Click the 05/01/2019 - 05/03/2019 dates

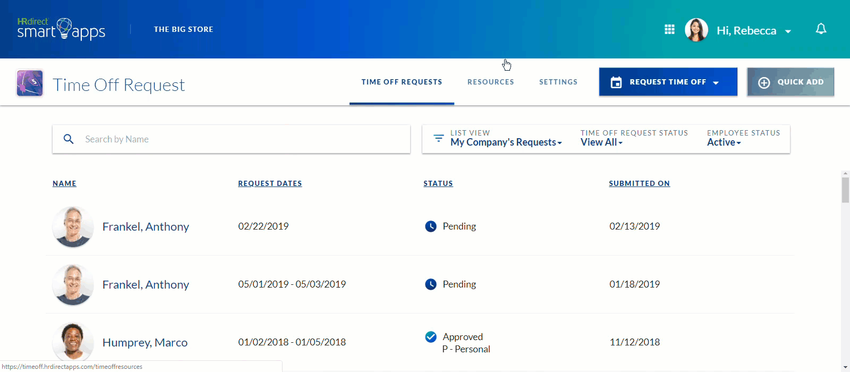[292, 284]
